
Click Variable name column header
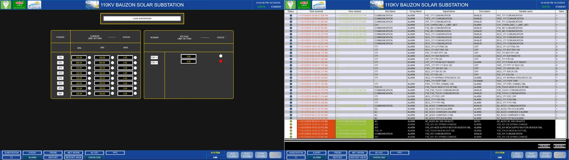(x=526, y=11)
